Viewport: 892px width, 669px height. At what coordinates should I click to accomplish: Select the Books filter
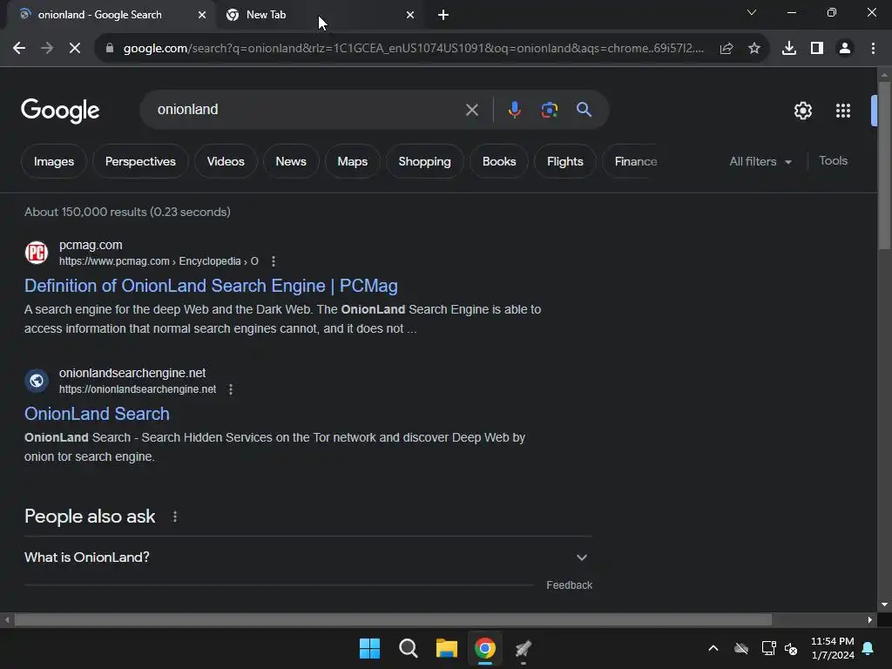[499, 161]
